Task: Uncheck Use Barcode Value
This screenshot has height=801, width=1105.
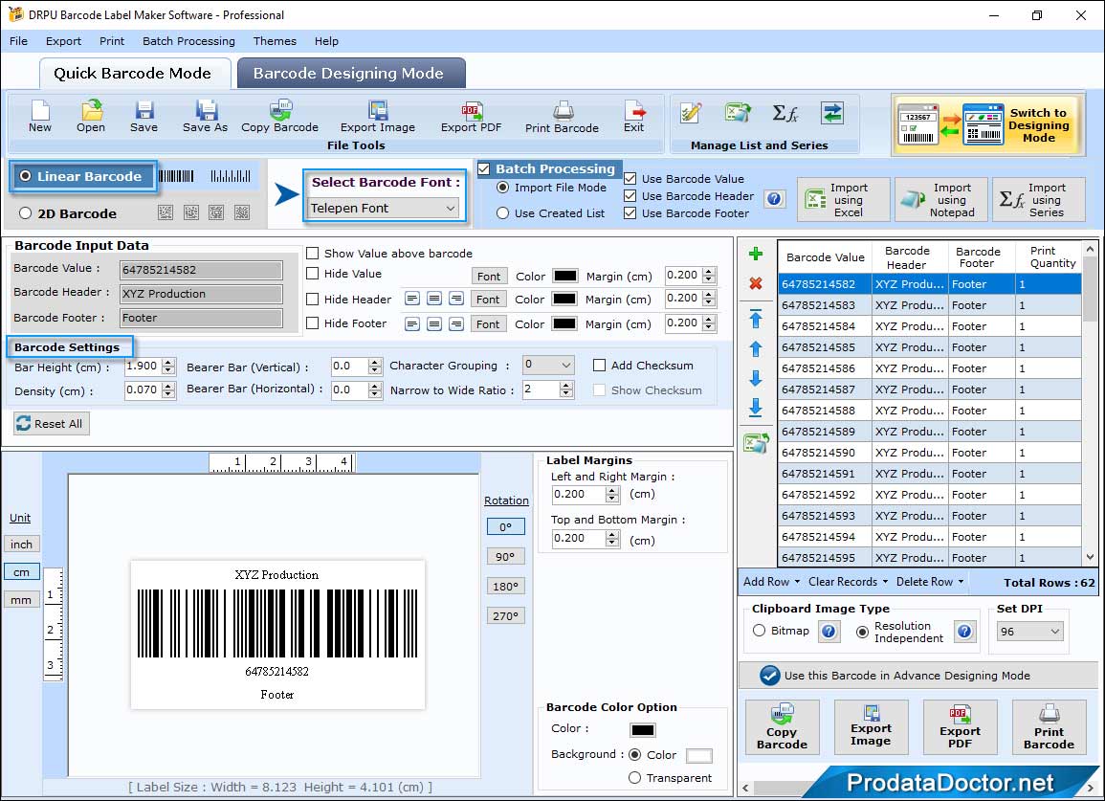Action: click(630, 178)
